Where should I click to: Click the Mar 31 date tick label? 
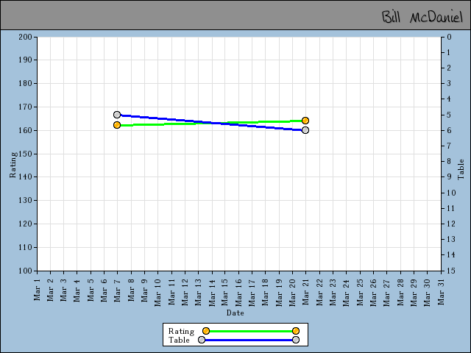point(442,289)
